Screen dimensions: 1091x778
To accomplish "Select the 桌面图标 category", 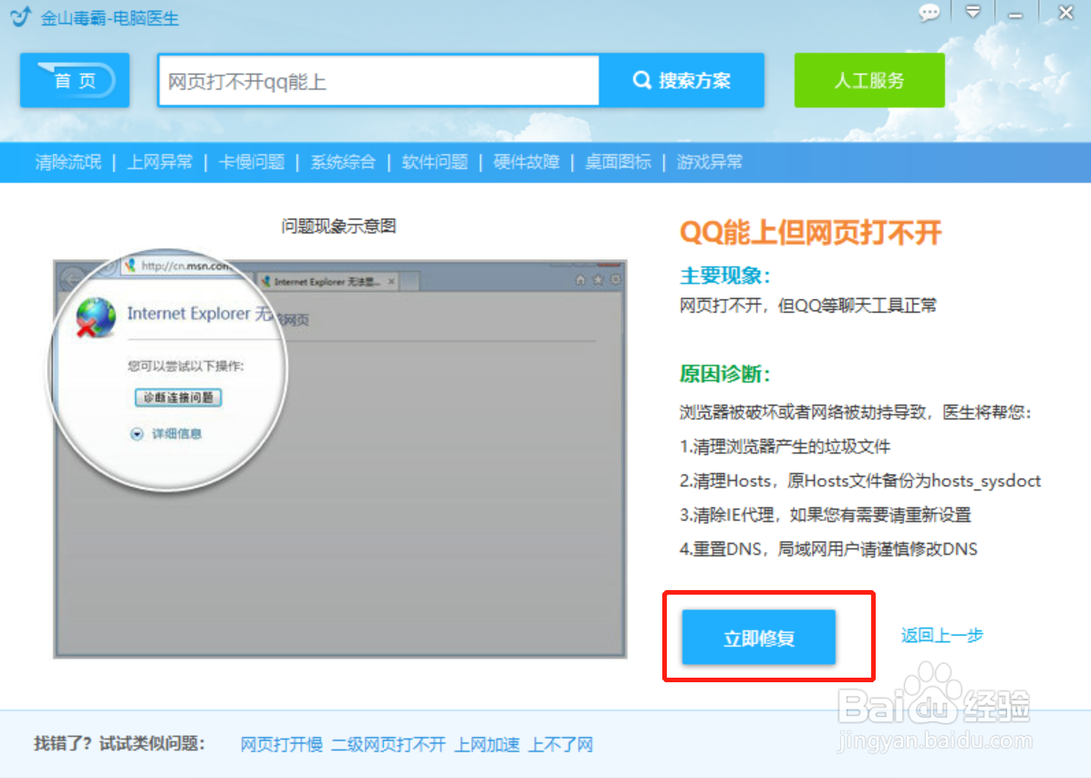I will [618, 161].
